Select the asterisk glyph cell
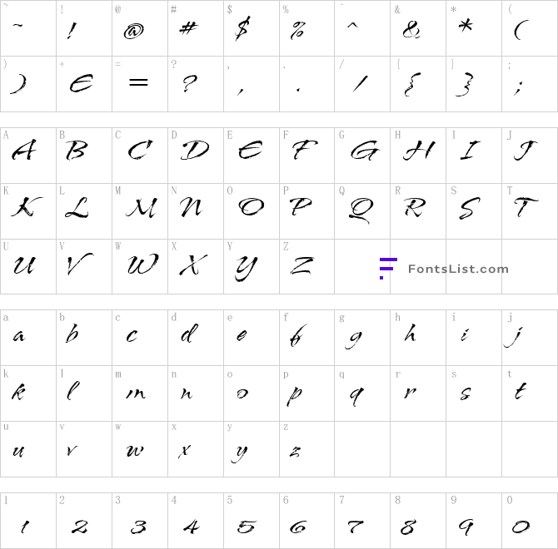 pos(474,28)
